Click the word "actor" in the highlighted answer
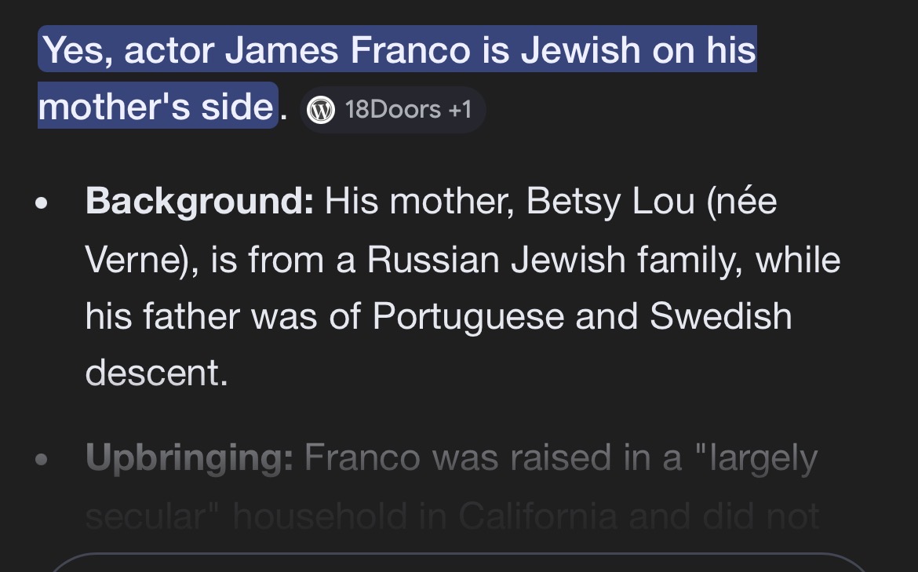This screenshot has width=918, height=572. tap(169, 51)
